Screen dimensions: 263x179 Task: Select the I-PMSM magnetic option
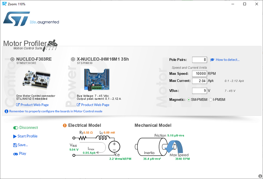[x=211, y=100]
